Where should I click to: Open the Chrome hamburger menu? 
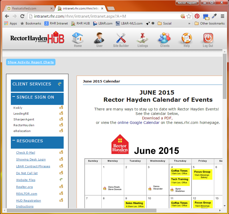coord(222,16)
